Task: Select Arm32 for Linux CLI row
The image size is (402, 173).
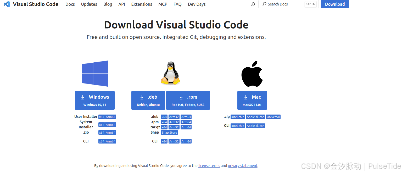Action: (x=174, y=141)
